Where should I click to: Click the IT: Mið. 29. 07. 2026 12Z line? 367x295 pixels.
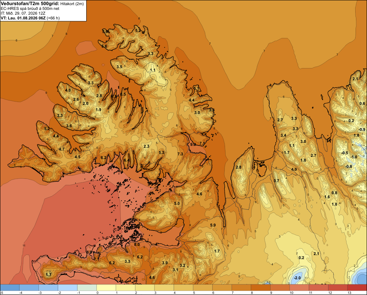pos(23,13)
